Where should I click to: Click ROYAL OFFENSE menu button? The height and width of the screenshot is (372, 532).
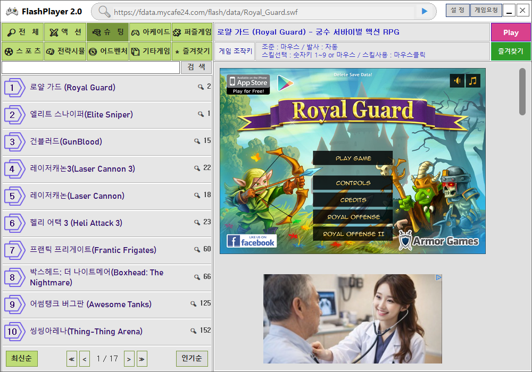[353, 217]
